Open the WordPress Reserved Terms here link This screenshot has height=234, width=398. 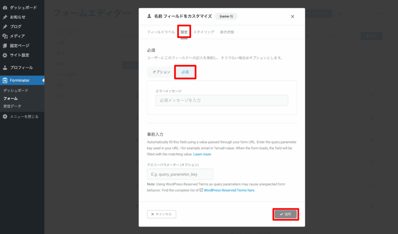(x=229, y=190)
